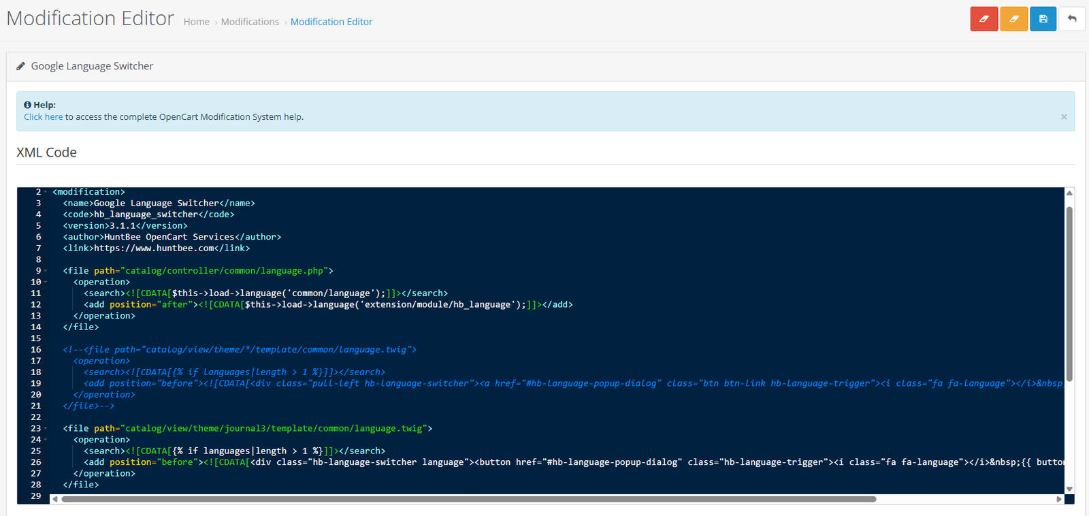Click the pencil icon beside Google Language Switcher

point(21,66)
